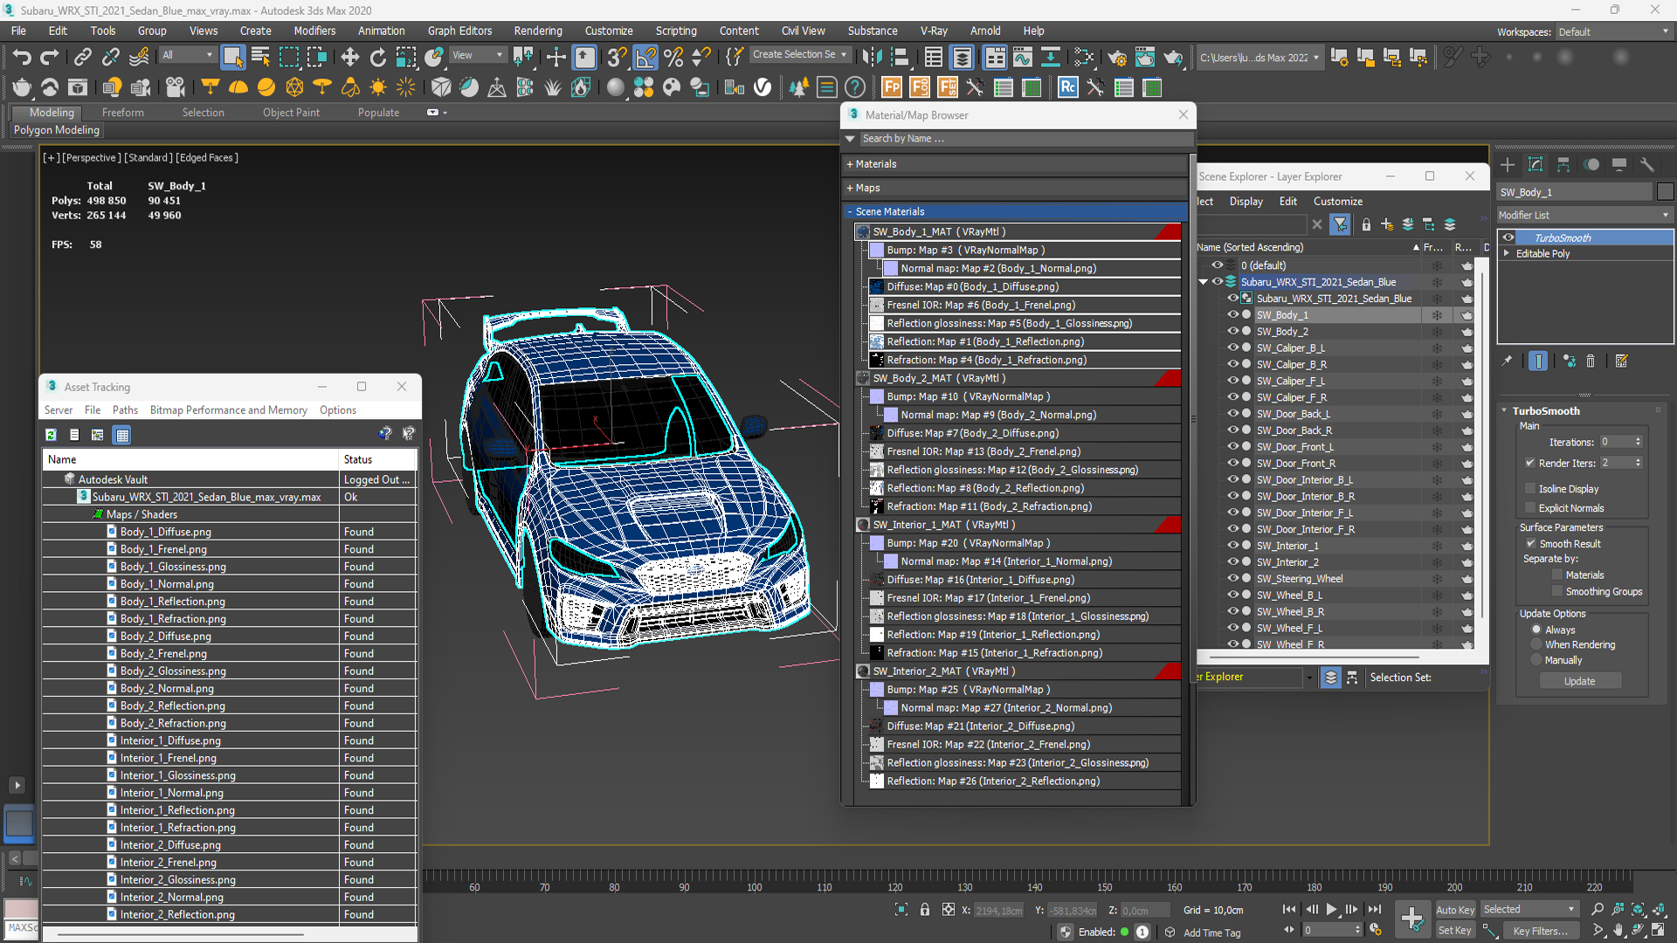Click the Mirror tool icon
Screen dimensions: 1677x943
[x=872, y=58]
